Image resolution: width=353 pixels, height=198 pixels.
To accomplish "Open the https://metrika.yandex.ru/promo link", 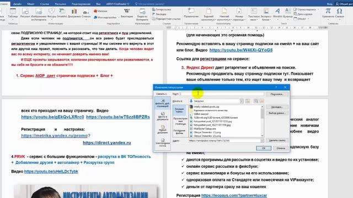I will pos(54,136).
